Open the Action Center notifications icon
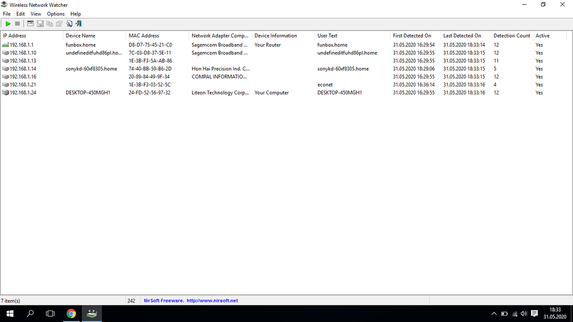Screen dimensions: 573x322 534,313
